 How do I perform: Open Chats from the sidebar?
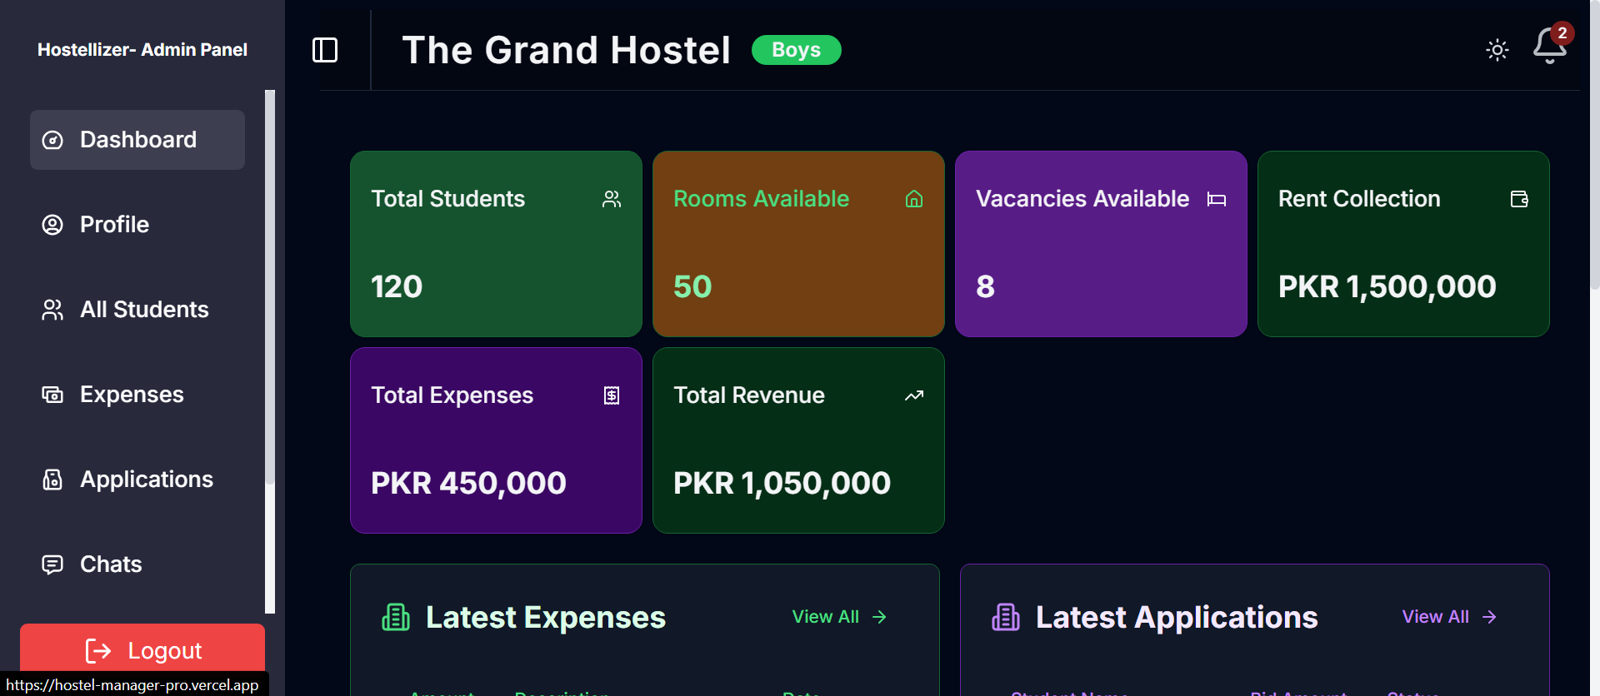pos(111,564)
